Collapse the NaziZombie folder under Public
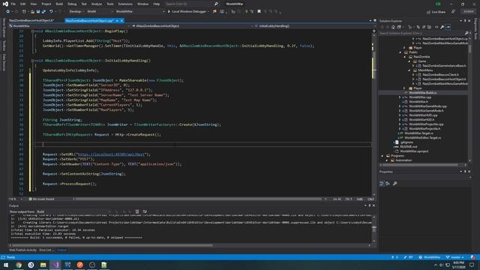 [x=405, y=57]
